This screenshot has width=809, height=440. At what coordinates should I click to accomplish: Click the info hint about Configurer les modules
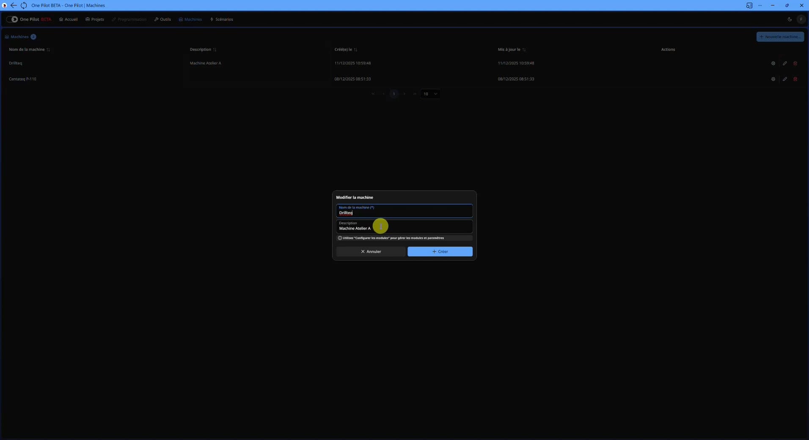pyautogui.click(x=404, y=238)
